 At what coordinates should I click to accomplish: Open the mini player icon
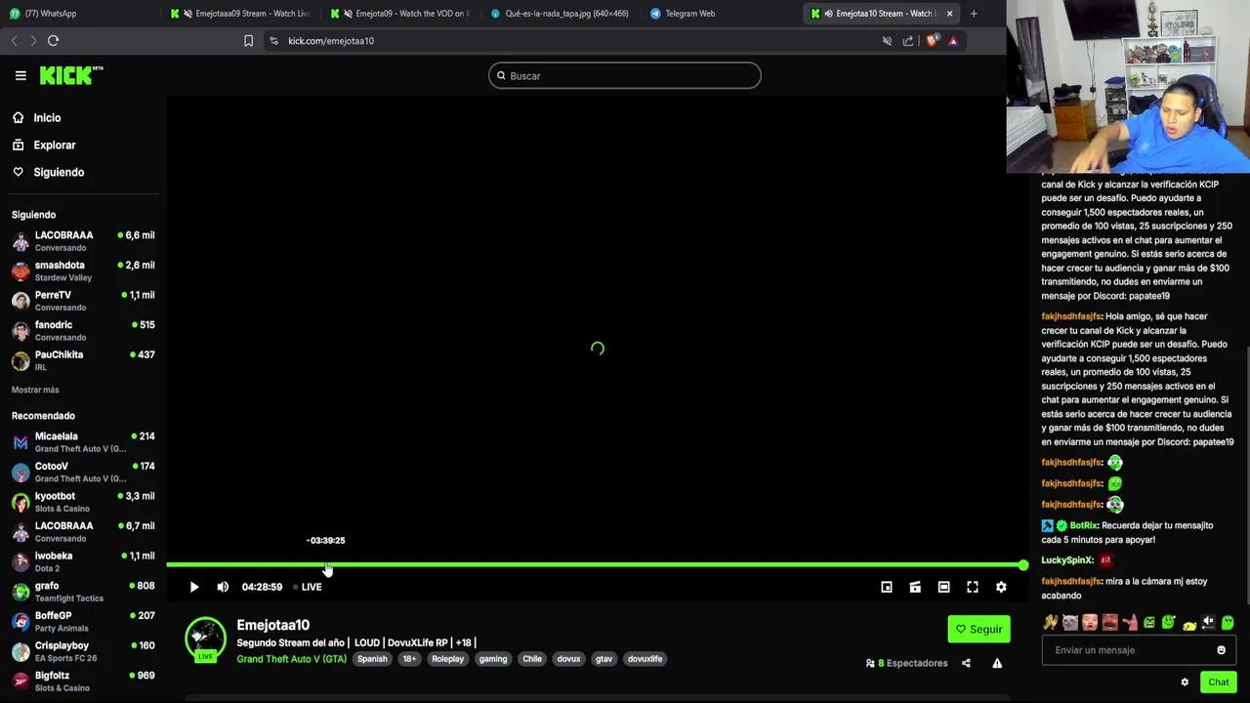point(887,587)
